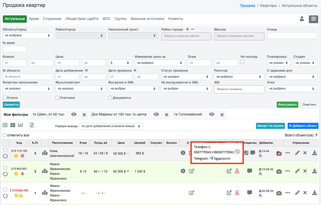Open the Внешние источники tab

tap(147, 19)
